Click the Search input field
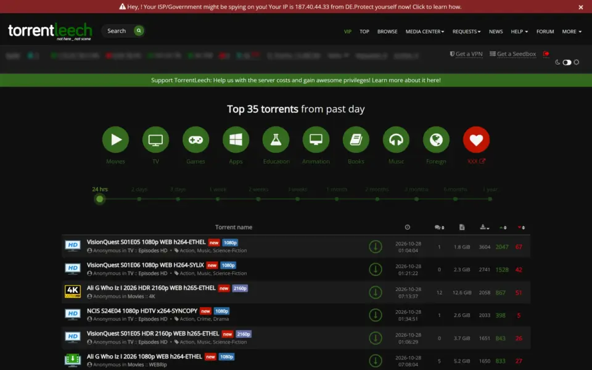 [117, 31]
